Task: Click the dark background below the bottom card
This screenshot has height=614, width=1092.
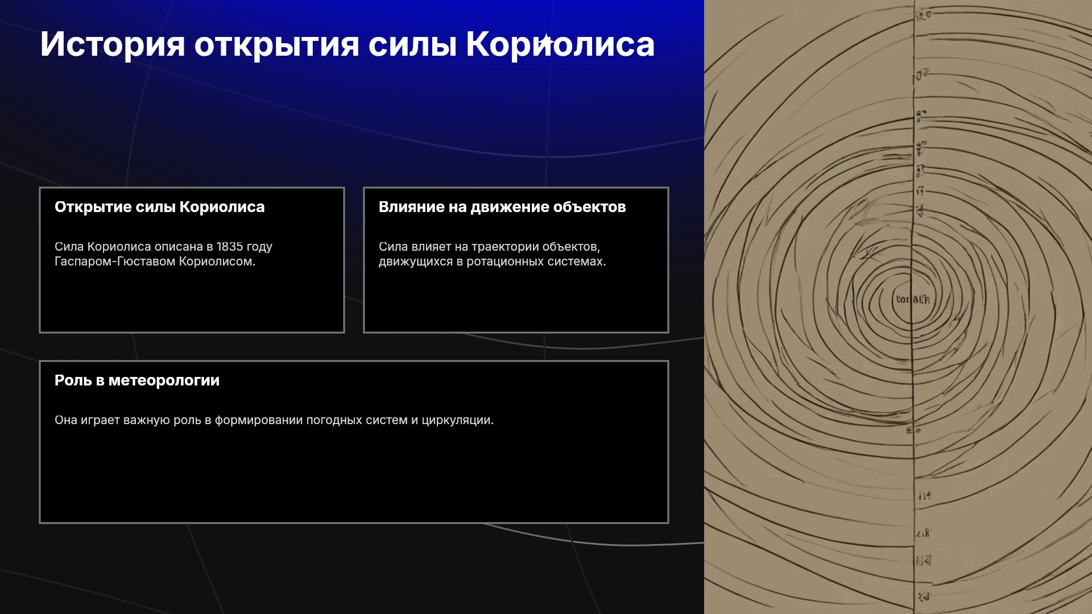Action: coord(353,569)
